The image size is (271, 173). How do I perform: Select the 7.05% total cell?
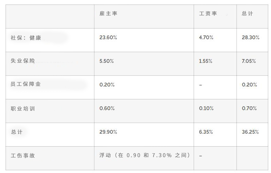click(249, 61)
